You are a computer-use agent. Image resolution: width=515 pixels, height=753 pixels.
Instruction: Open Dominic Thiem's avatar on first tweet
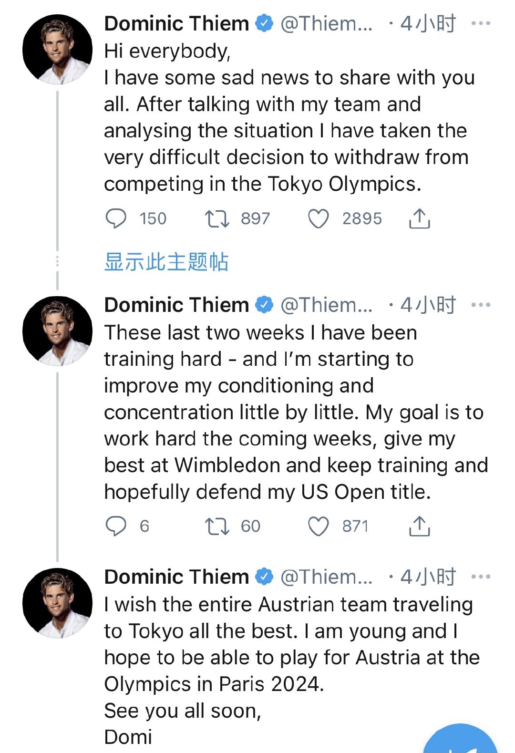(57, 50)
